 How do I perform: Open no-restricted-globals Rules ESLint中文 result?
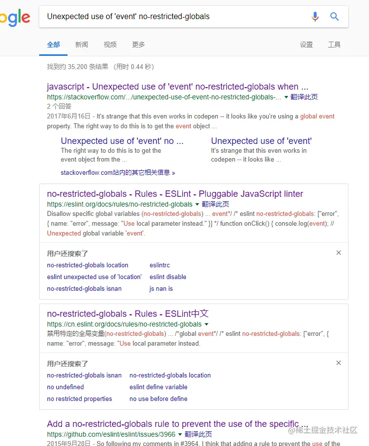128,314
